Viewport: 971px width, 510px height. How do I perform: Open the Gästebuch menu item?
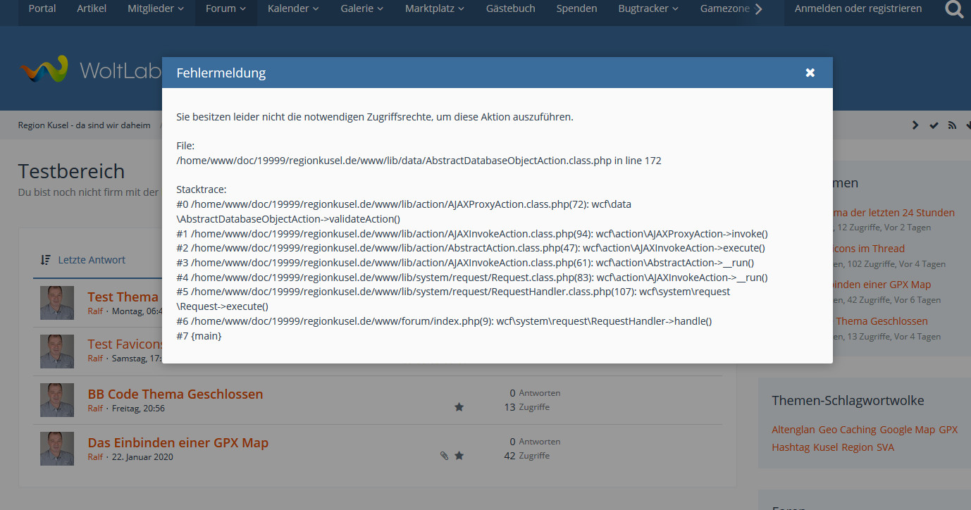click(x=510, y=8)
